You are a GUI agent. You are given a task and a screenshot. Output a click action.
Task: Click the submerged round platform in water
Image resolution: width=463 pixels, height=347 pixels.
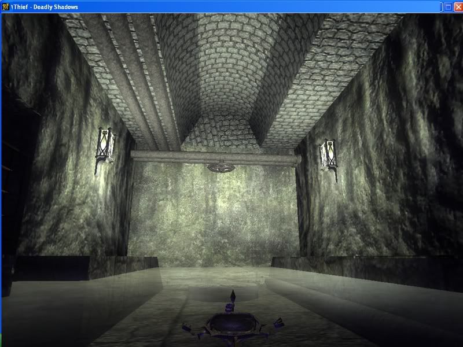click(x=220, y=293)
